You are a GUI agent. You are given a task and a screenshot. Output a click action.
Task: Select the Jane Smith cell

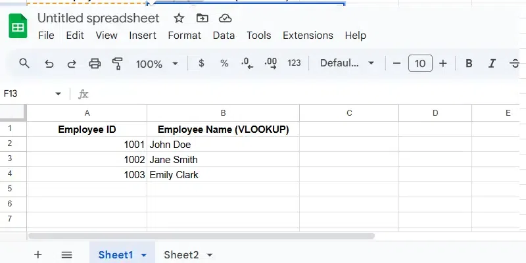pos(223,159)
